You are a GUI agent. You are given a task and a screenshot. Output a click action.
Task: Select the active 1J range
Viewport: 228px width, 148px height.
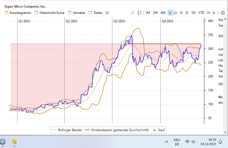(x=170, y=13)
